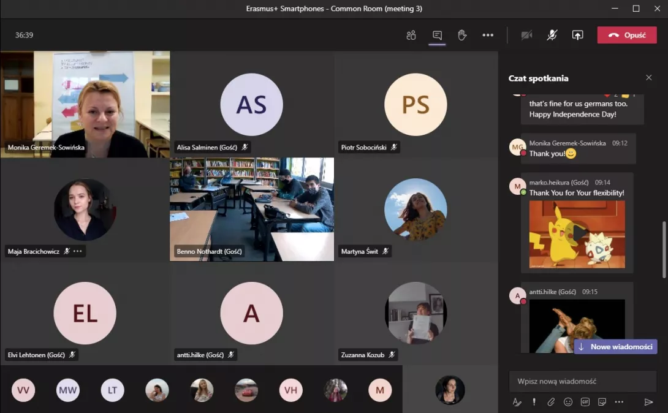The image size is (668, 413).
Task: Attach a file with the paperclip icon
Action: pyautogui.click(x=551, y=402)
